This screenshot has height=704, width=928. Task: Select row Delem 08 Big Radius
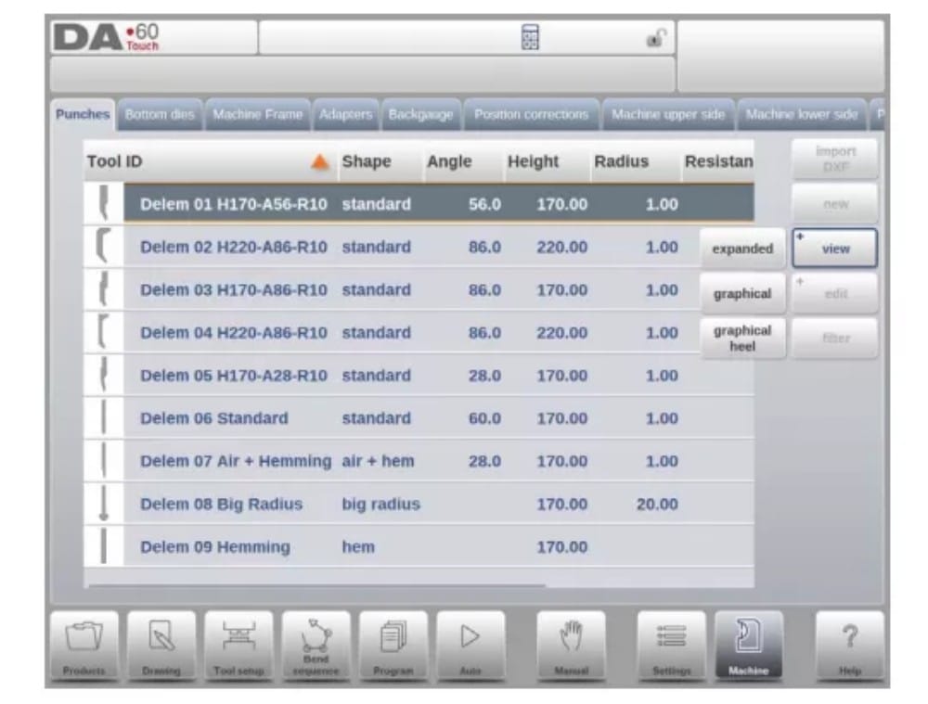click(419, 504)
